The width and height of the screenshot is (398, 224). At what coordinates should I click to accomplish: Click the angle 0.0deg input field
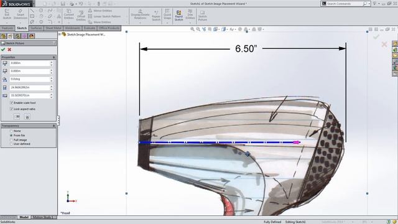pyautogui.click(x=30, y=79)
